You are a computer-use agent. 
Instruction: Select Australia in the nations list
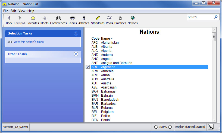[107, 79]
